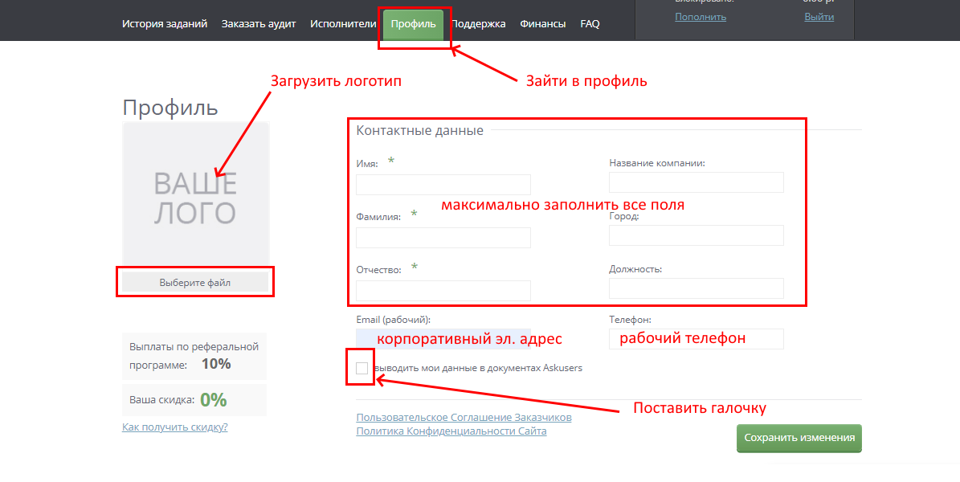Click the Как получить скидку? link
960x482 pixels.
point(174,427)
